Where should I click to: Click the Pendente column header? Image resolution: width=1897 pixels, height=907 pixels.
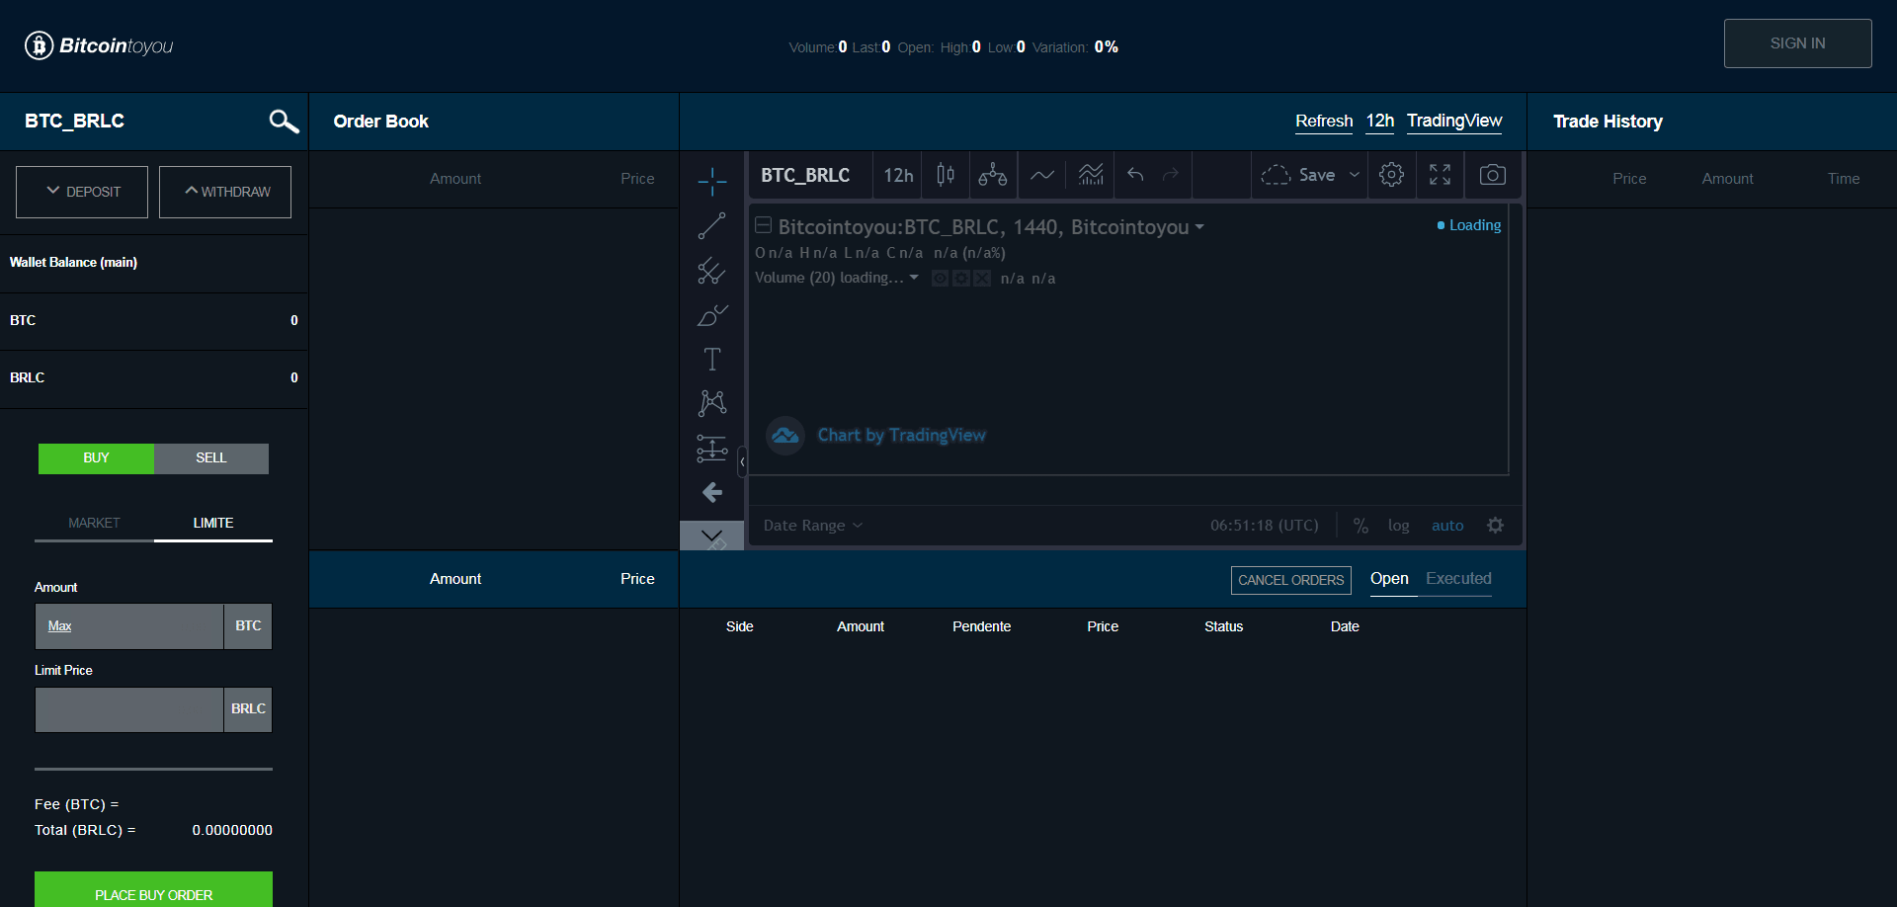(981, 626)
